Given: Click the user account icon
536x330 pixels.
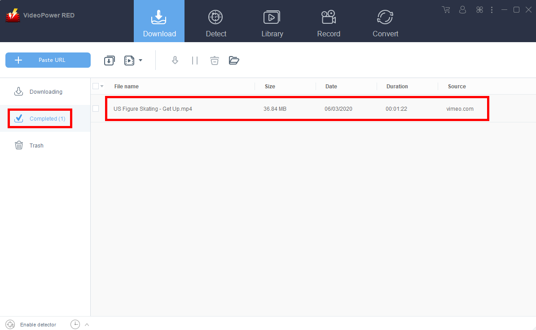Looking at the screenshot, I should tap(462, 9).
